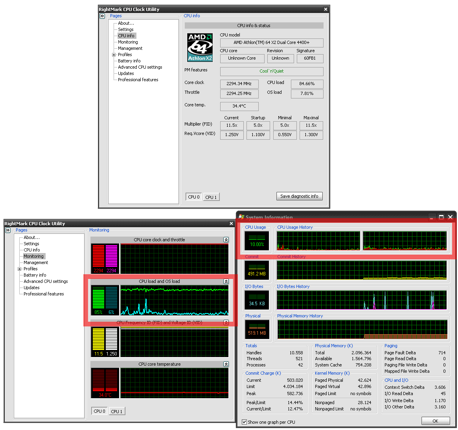The image size is (458, 430).
Task: Maximize the System Information window
Action: pos(441,217)
